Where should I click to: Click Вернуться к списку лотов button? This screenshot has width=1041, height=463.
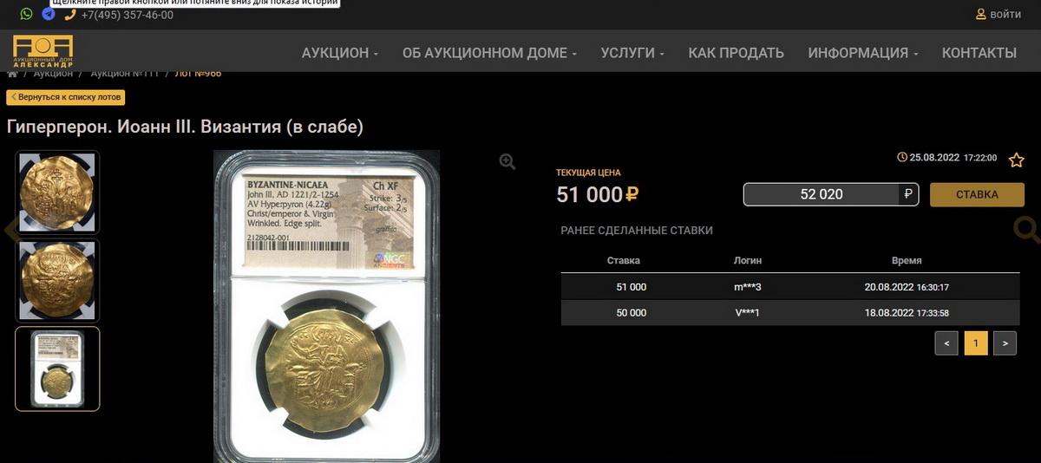click(x=66, y=97)
